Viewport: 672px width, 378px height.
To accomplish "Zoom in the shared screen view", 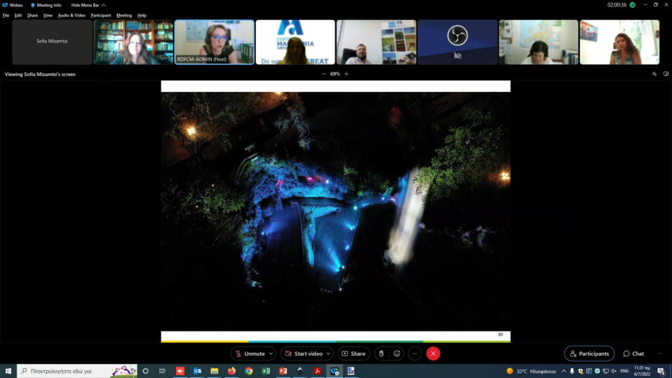I will (x=346, y=74).
